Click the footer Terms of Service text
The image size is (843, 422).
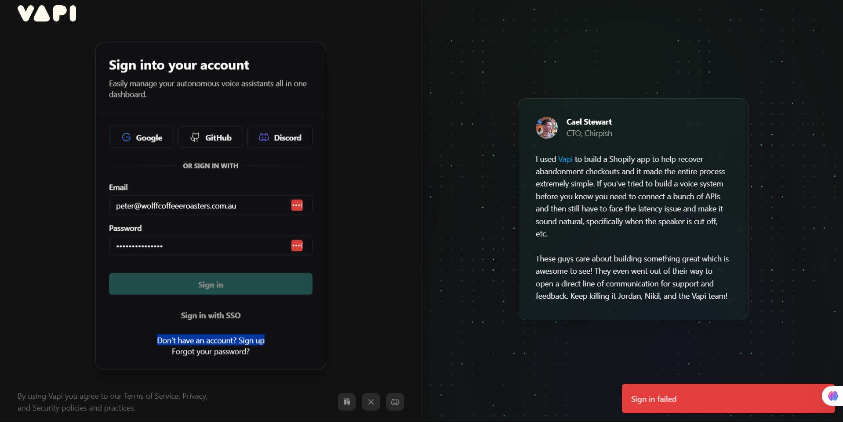pyautogui.click(x=151, y=396)
